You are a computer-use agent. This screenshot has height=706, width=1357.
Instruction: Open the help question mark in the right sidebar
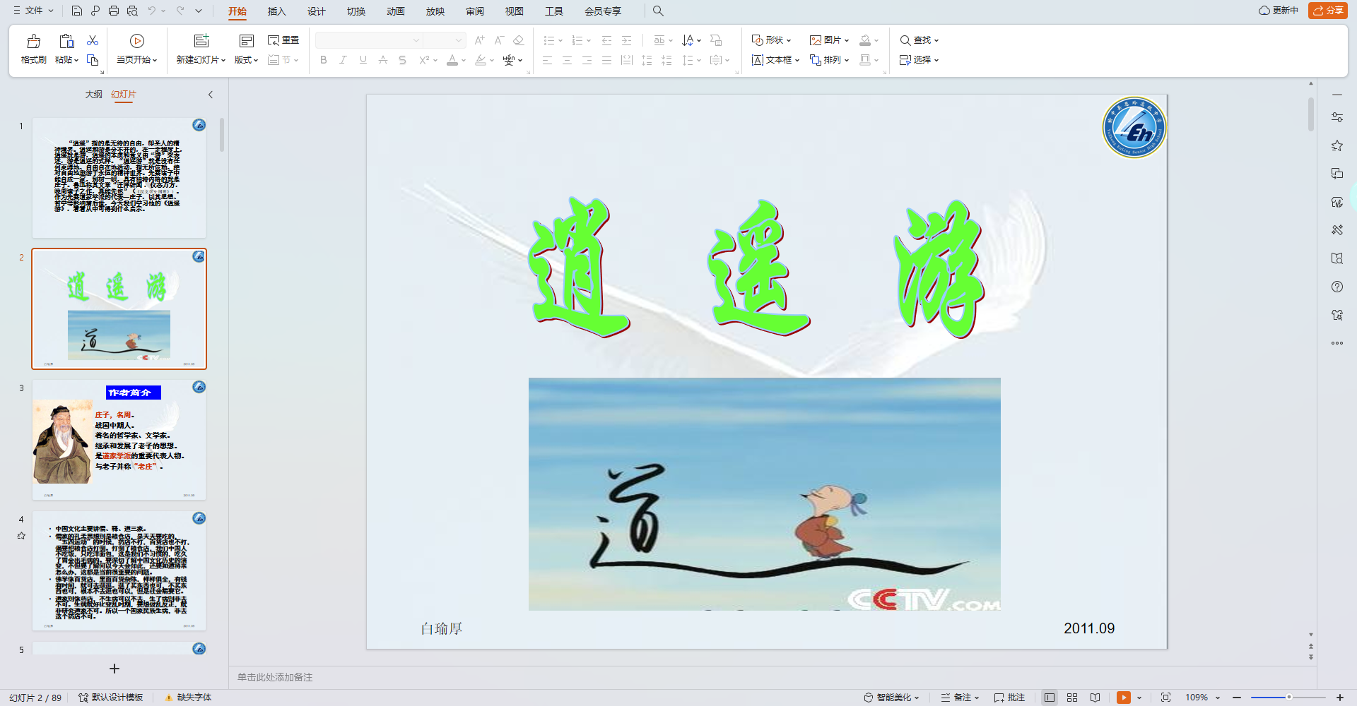click(x=1337, y=287)
